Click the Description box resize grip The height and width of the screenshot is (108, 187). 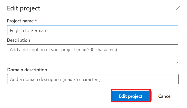[177, 62]
